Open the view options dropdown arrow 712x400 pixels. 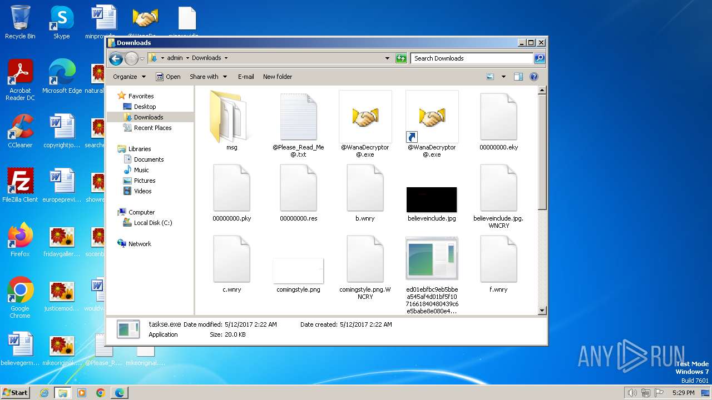click(503, 77)
